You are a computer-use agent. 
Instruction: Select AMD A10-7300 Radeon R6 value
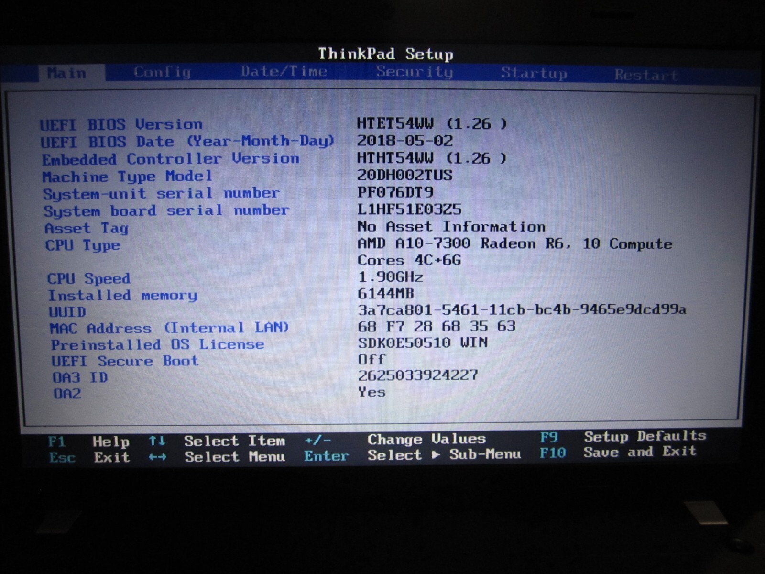coord(514,244)
